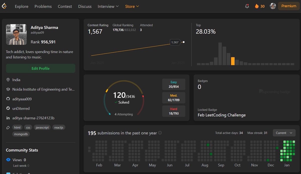
Task: Click the info icon after submissions count
Action: point(160,133)
